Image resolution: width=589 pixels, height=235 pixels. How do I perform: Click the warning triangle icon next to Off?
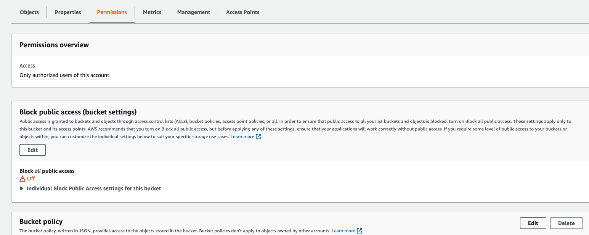(x=22, y=178)
